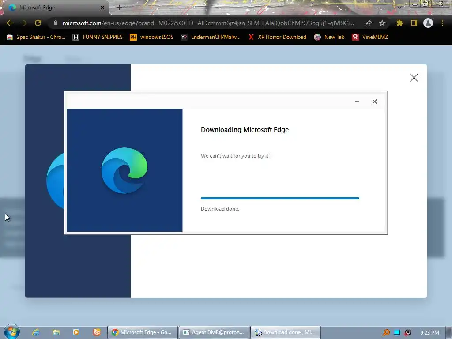Open the Chrome extensions puzzle icon
Viewport: 452px width, 339px height.
(x=399, y=23)
